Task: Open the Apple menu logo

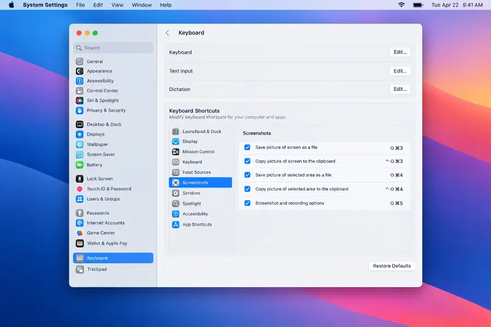Action: click(x=11, y=5)
